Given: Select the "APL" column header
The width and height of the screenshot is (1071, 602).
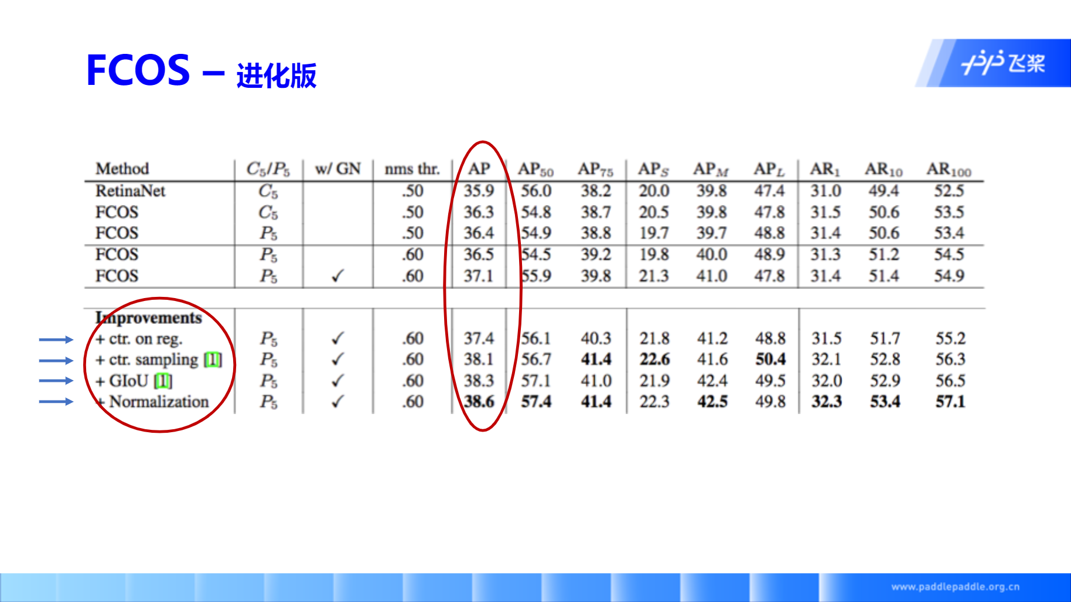Looking at the screenshot, I should (x=769, y=169).
